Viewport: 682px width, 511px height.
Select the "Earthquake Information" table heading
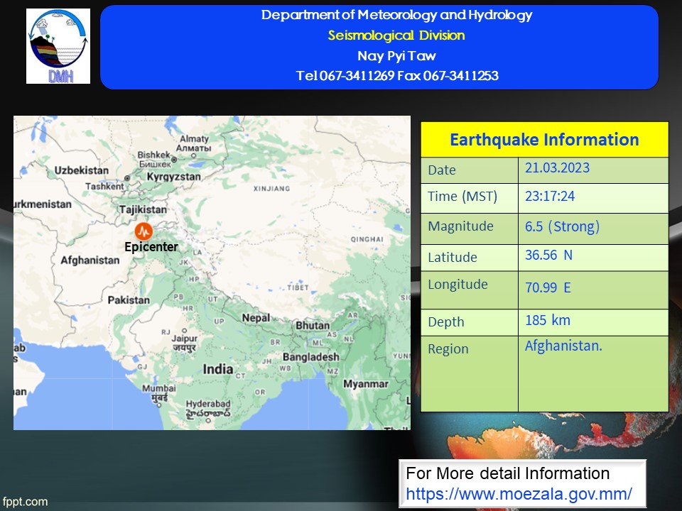pos(544,140)
